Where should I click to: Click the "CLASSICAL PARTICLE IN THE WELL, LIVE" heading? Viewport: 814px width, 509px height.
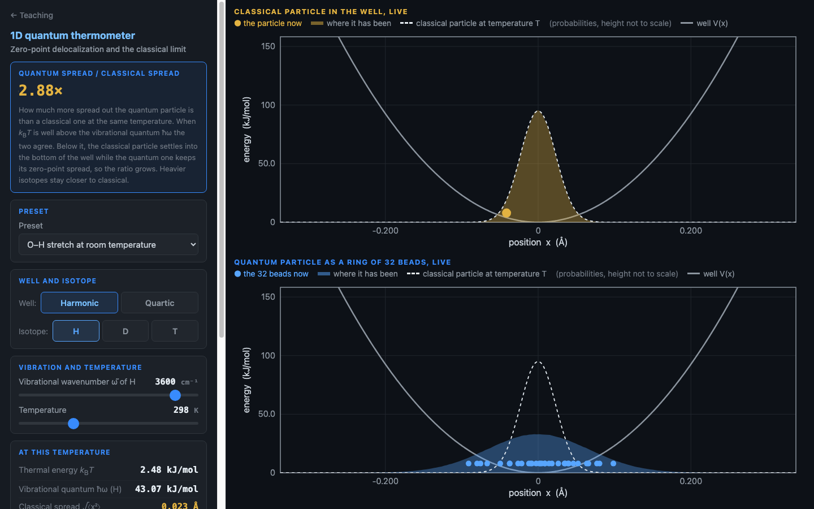[321, 11]
